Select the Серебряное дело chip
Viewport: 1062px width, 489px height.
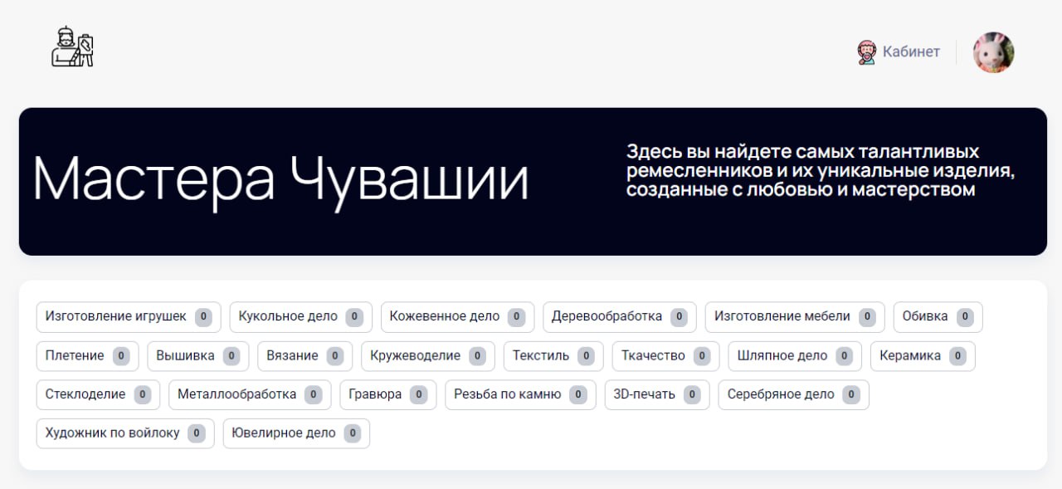coord(793,394)
